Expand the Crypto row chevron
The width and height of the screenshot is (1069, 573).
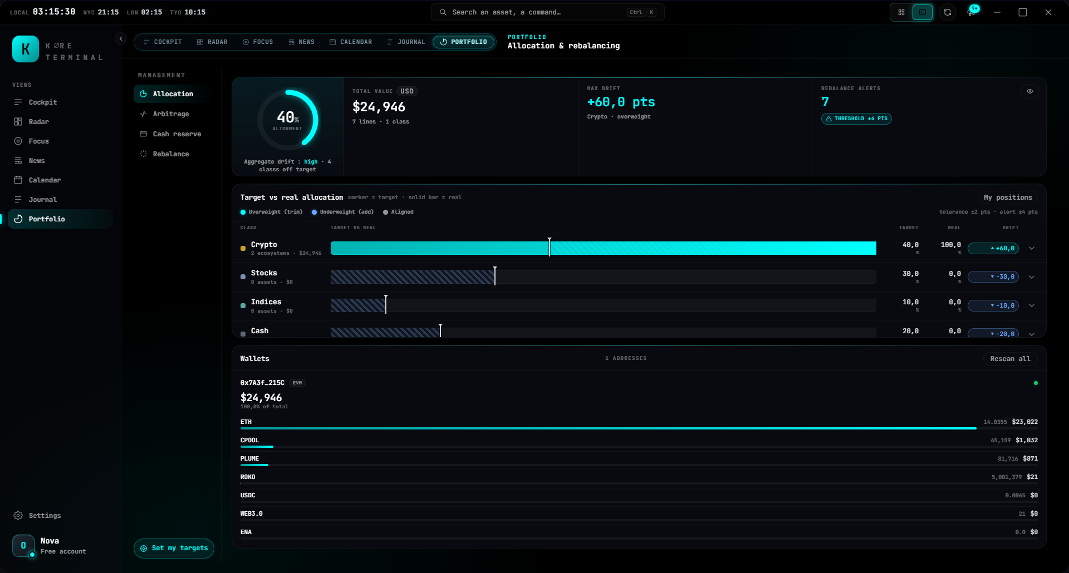[1032, 249]
